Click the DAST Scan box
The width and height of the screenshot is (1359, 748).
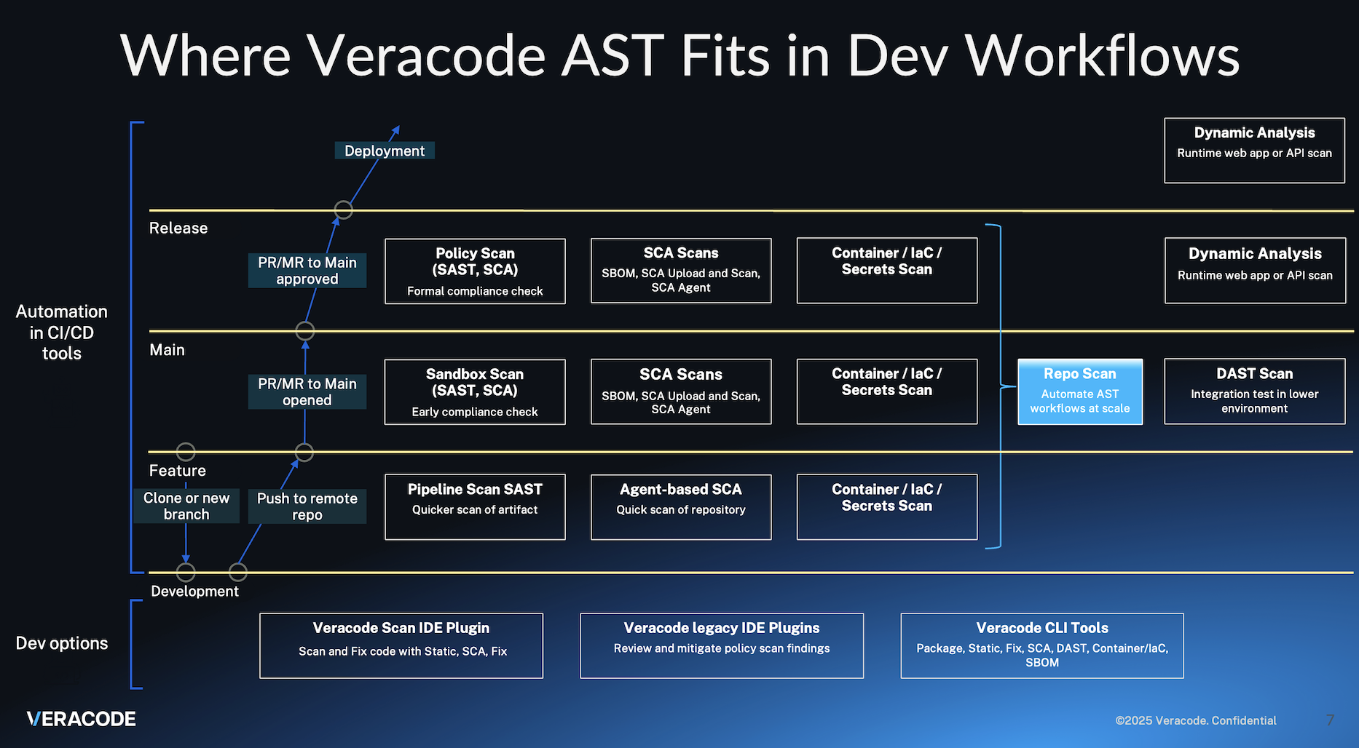pos(1255,391)
